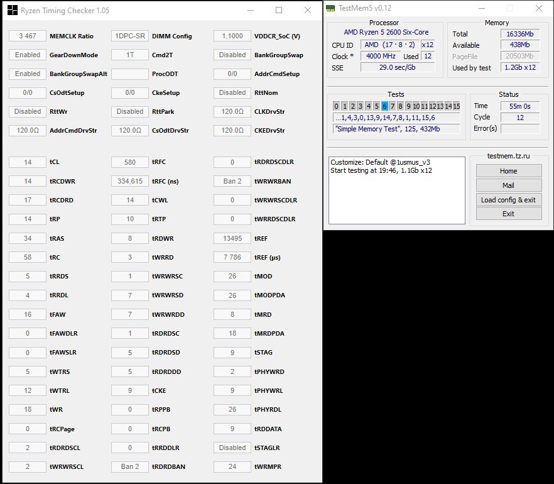Click the Ryzen Timing Checker app icon
This screenshot has width=554, height=484.
pyautogui.click(x=13, y=10)
